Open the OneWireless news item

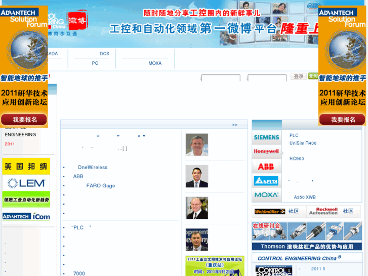click(93, 167)
